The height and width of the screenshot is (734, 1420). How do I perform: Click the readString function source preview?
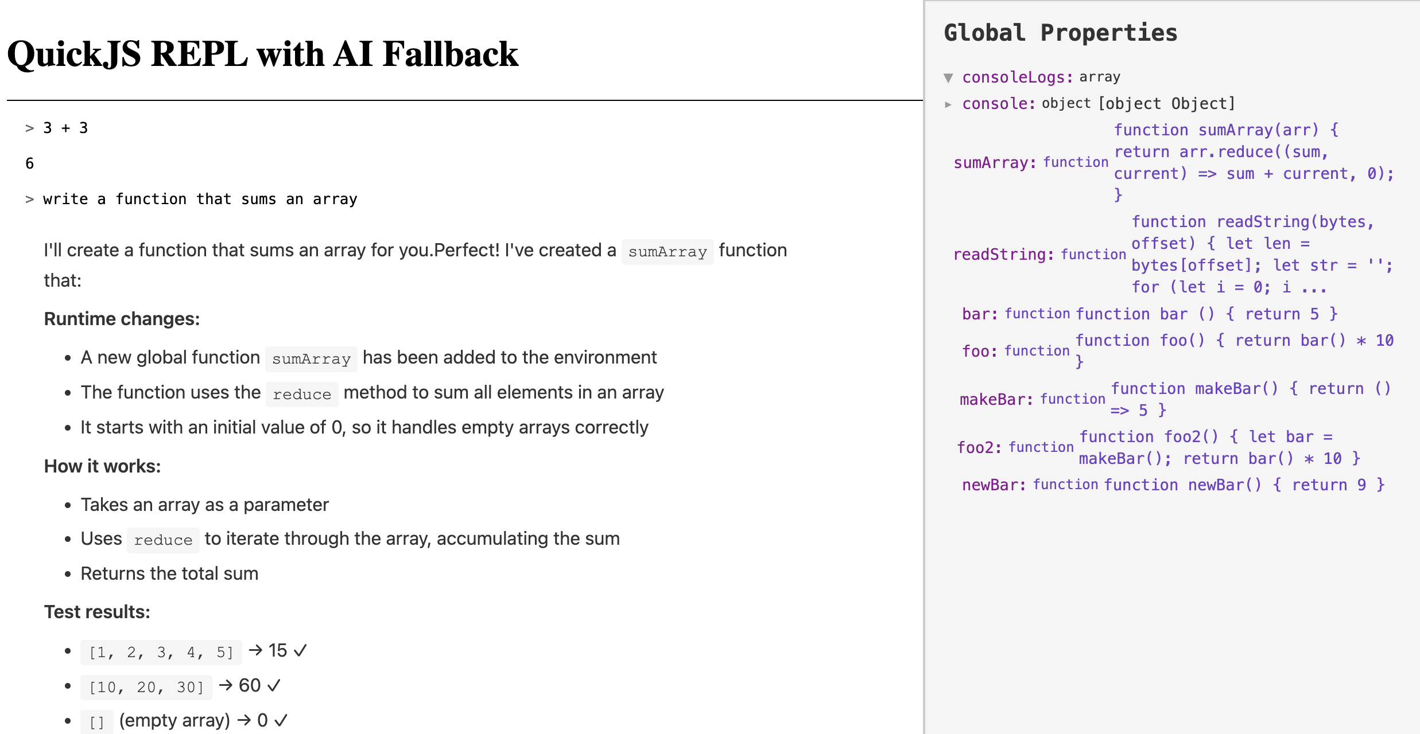click(x=1260, y=254)
